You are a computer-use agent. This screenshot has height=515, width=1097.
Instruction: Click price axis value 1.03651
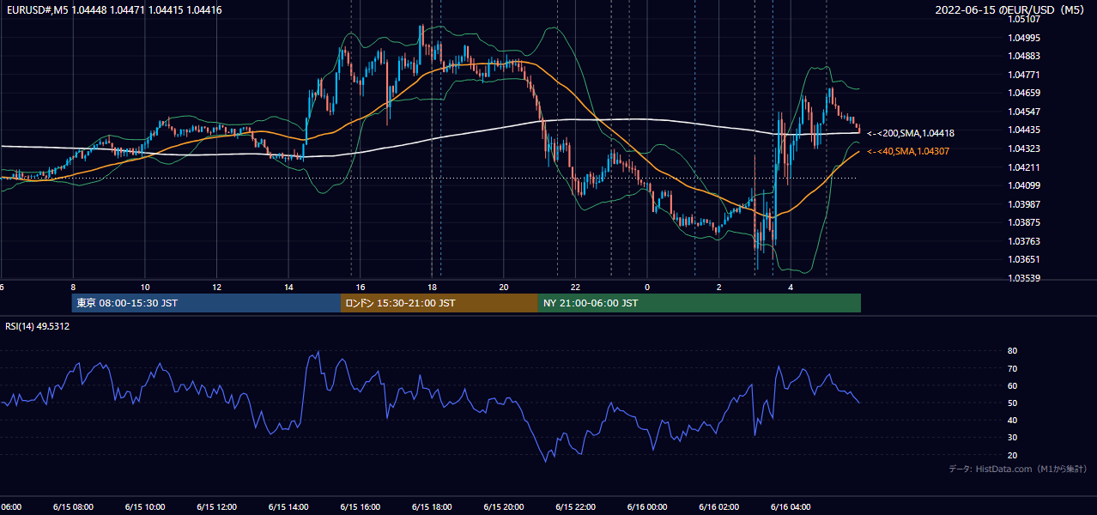(1025, 259)
